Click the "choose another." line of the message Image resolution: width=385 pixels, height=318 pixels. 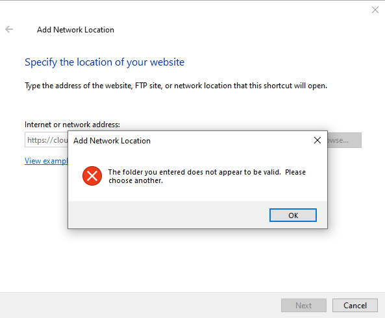136,180
